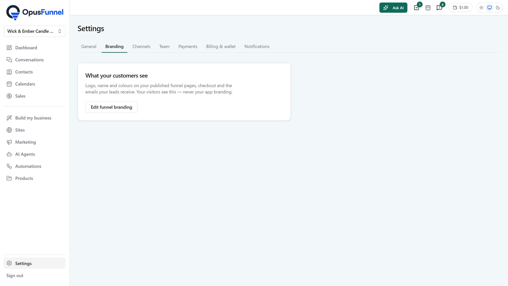Open Conversations from the sidebar
Image resolution: width=508 pixels, height=286 pixels.
(x=35, y=60)
